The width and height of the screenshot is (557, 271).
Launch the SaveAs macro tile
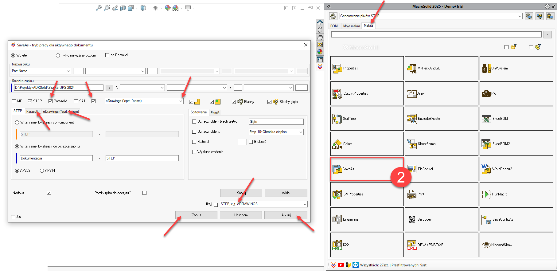tap(367, 169)
